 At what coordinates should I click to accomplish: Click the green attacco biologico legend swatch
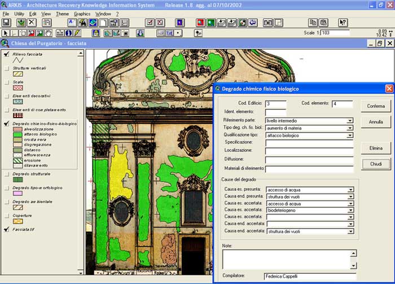(17, 134)
